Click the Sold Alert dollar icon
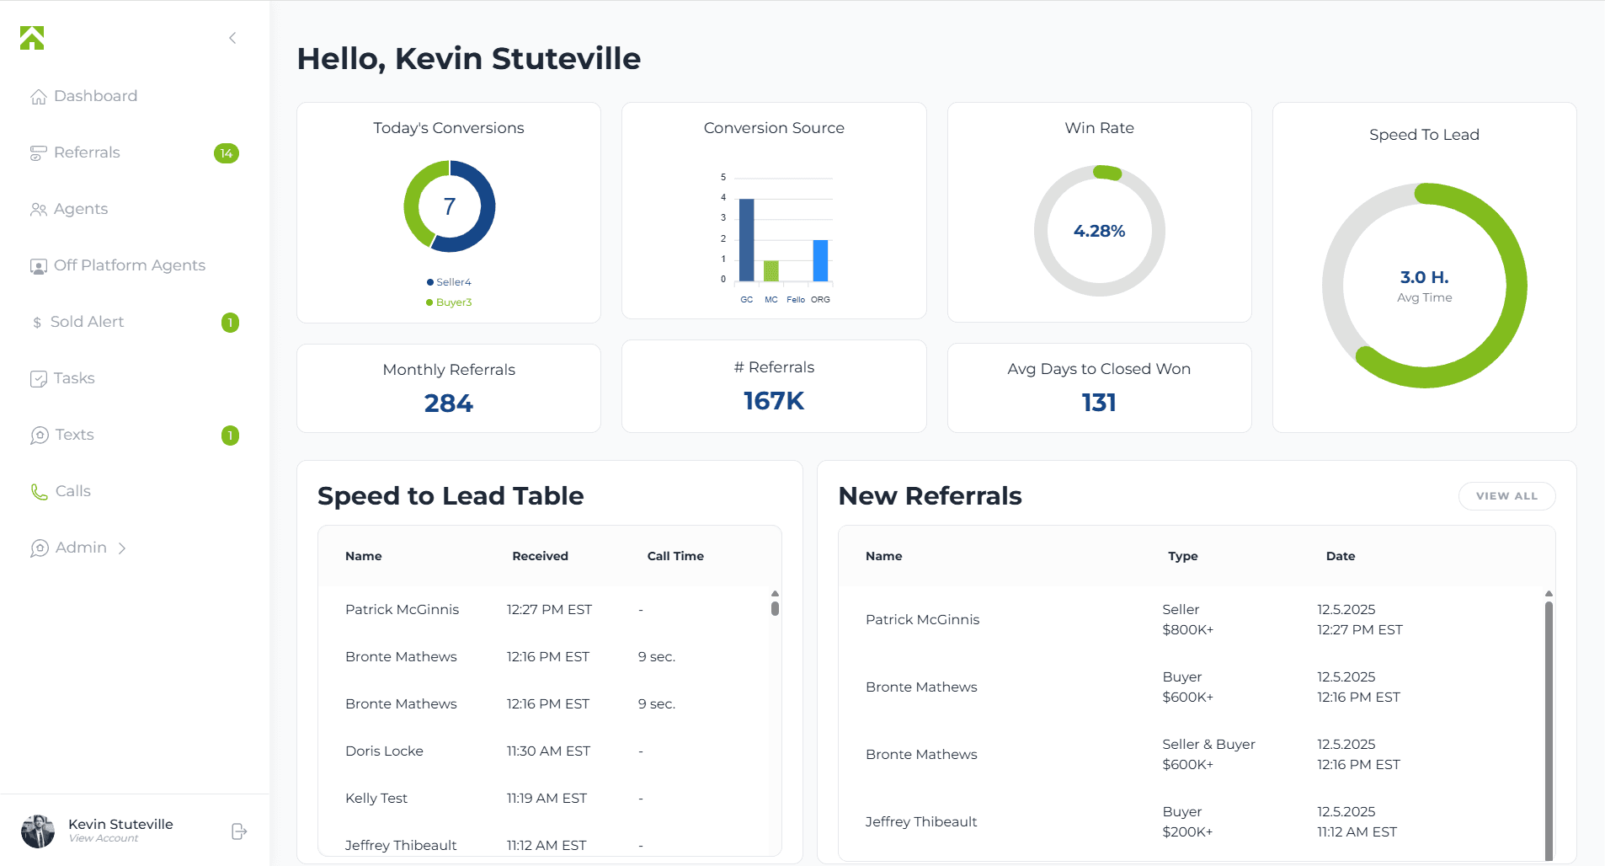Image resolution: width=1605 pixels, height=866 pixels. (x=37, y=323)
